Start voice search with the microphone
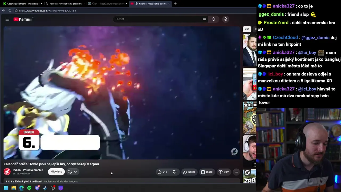The height and width of the screenshot is (192, 341). click(226, 19)
